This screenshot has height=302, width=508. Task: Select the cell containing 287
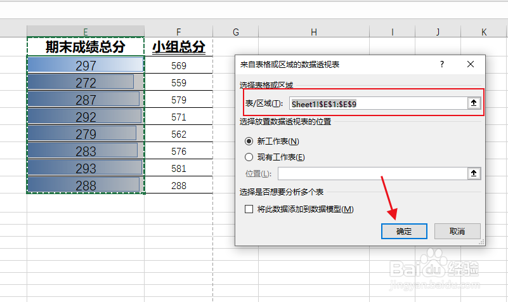pos(86,99)
